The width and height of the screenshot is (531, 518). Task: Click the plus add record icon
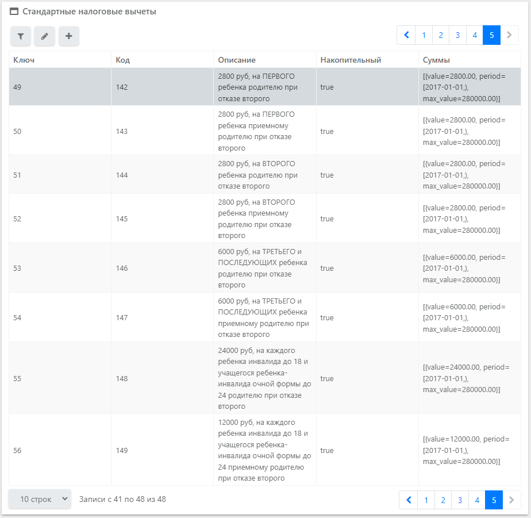click(68, 36)
